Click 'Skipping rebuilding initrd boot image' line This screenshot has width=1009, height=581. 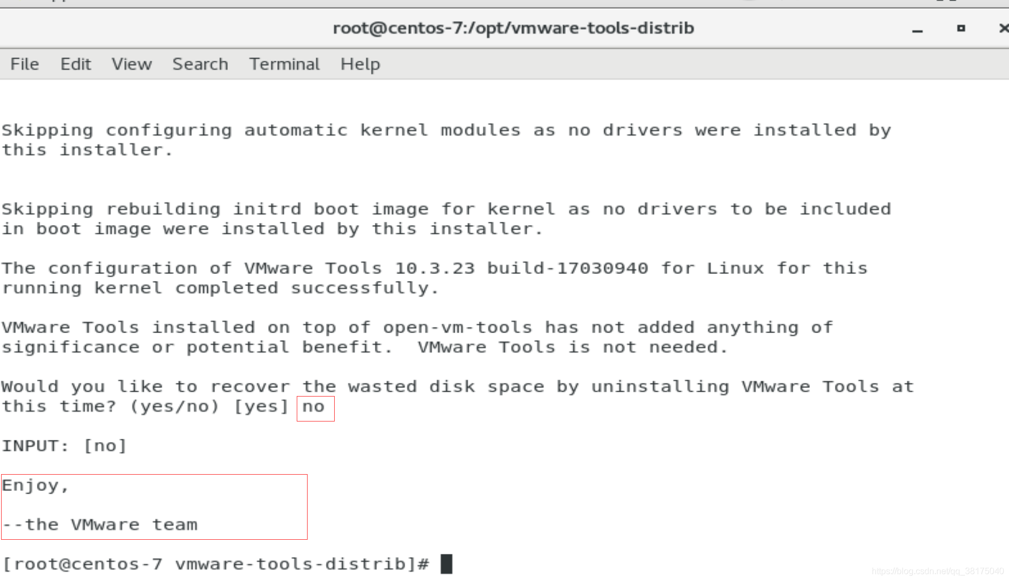[446, 209]
